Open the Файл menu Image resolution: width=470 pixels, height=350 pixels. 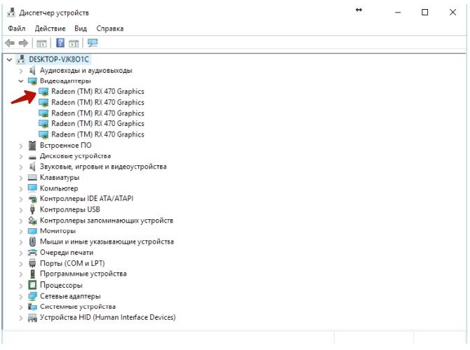[x=17, y=29]
